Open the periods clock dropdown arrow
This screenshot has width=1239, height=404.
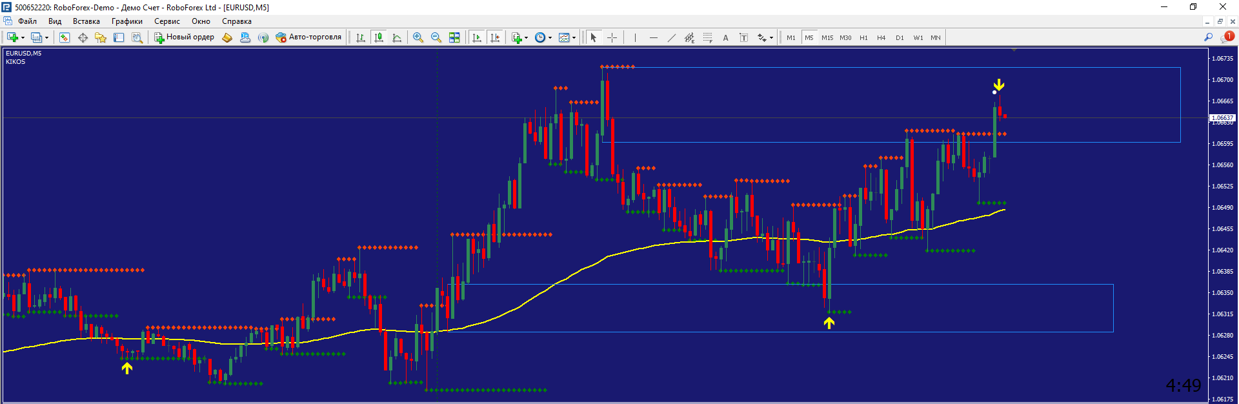coord(550,37)
